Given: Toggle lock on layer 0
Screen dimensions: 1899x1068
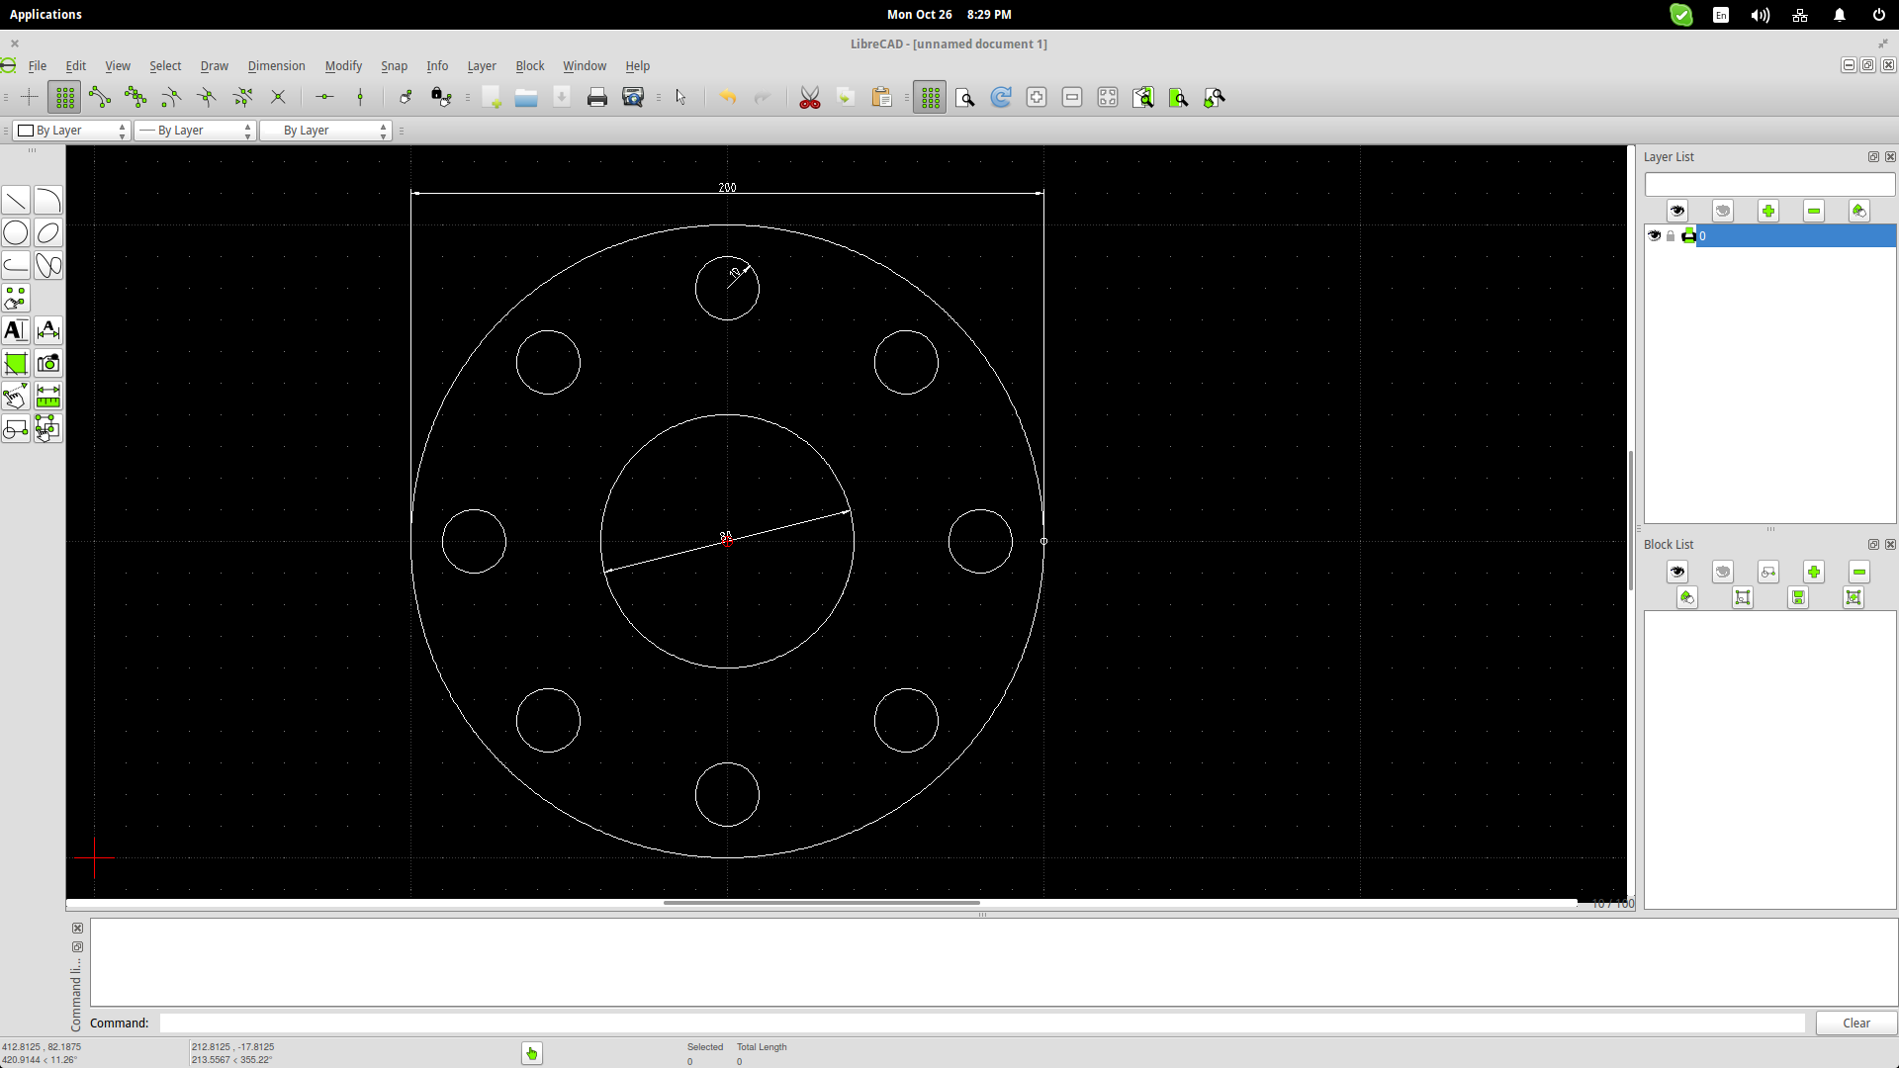Looking at the screenshot, I should tap(1671, 235).
